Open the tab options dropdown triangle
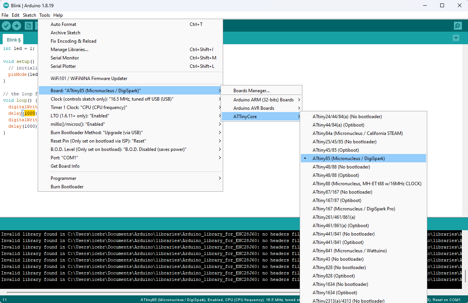Viewport: 468px width, 303px height. tap(456, 38)
